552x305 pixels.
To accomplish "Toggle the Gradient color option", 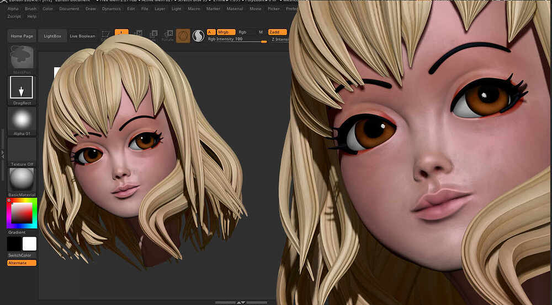I will pyautogui.click(x=17, y=232).
